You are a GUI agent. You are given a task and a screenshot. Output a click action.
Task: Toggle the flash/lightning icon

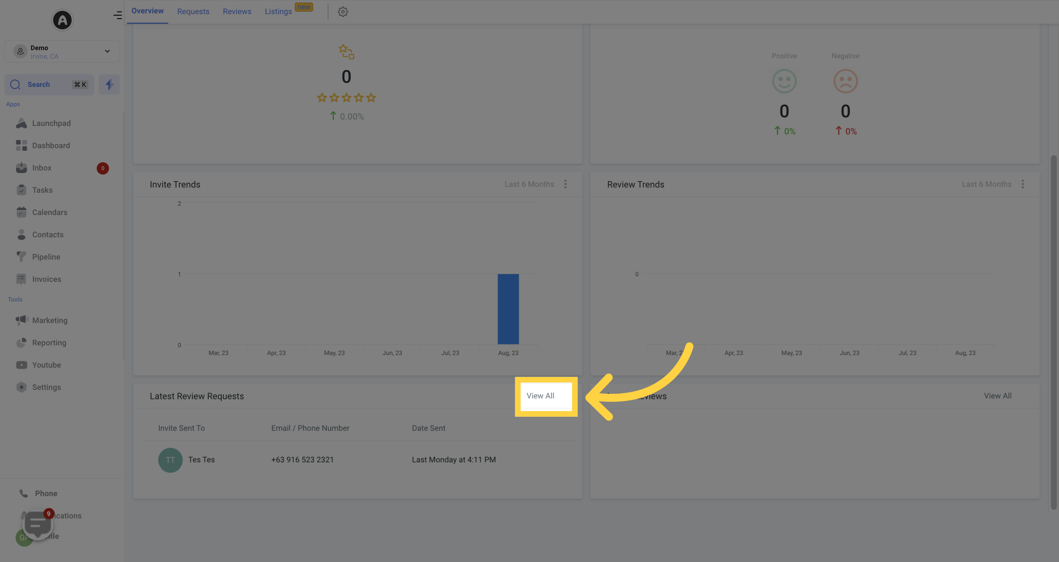point(109,85)
